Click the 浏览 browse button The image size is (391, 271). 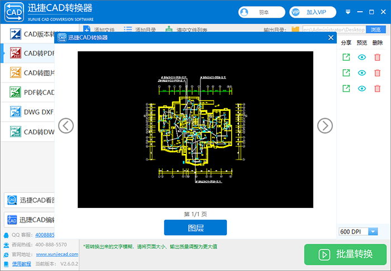(x=376, y=30)
